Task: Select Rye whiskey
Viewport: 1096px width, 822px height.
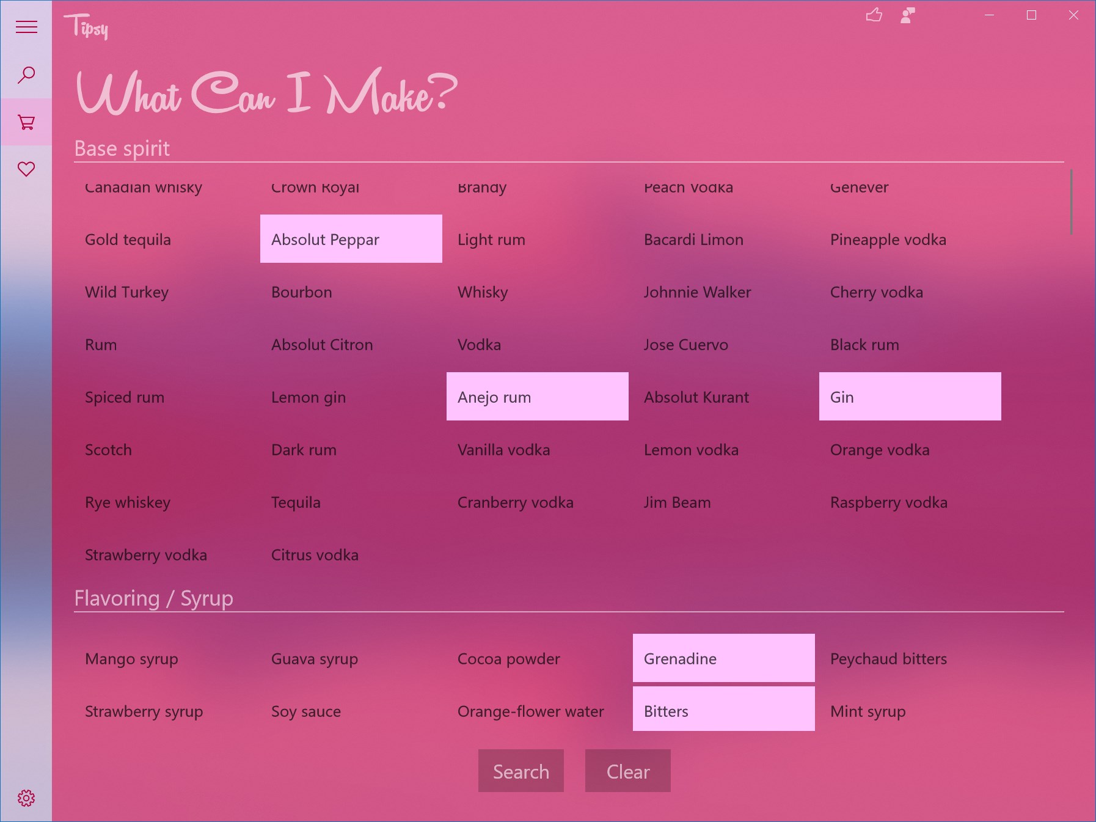Action: pyautogui.click(x=165, y=502)
